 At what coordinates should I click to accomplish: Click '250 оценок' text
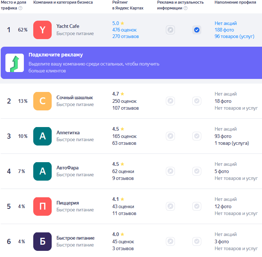pyautogui.click(x=124, y=101)
